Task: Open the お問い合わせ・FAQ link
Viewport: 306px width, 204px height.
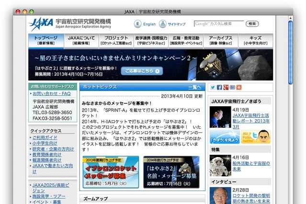Action: coord(52,94)
